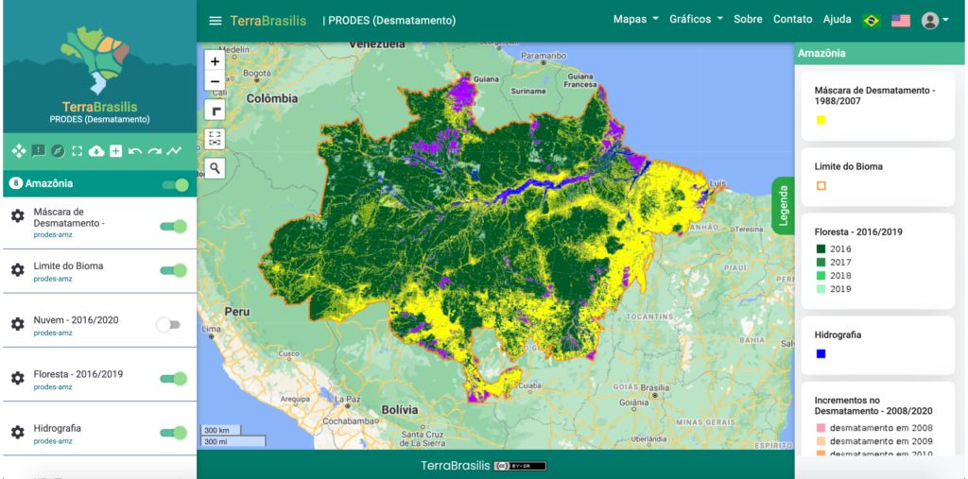Screen dimensions: 968x479
Task: Open settings gear for Nuvem - 2016/2020
Action: (18, 324)
